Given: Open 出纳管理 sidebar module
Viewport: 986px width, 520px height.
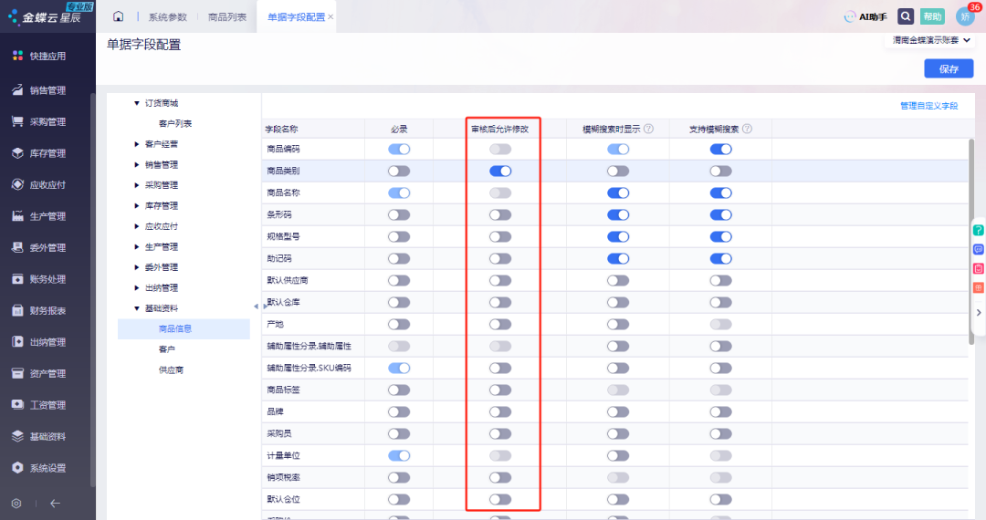Looking at the screenshot, I should tap(39, 341).
